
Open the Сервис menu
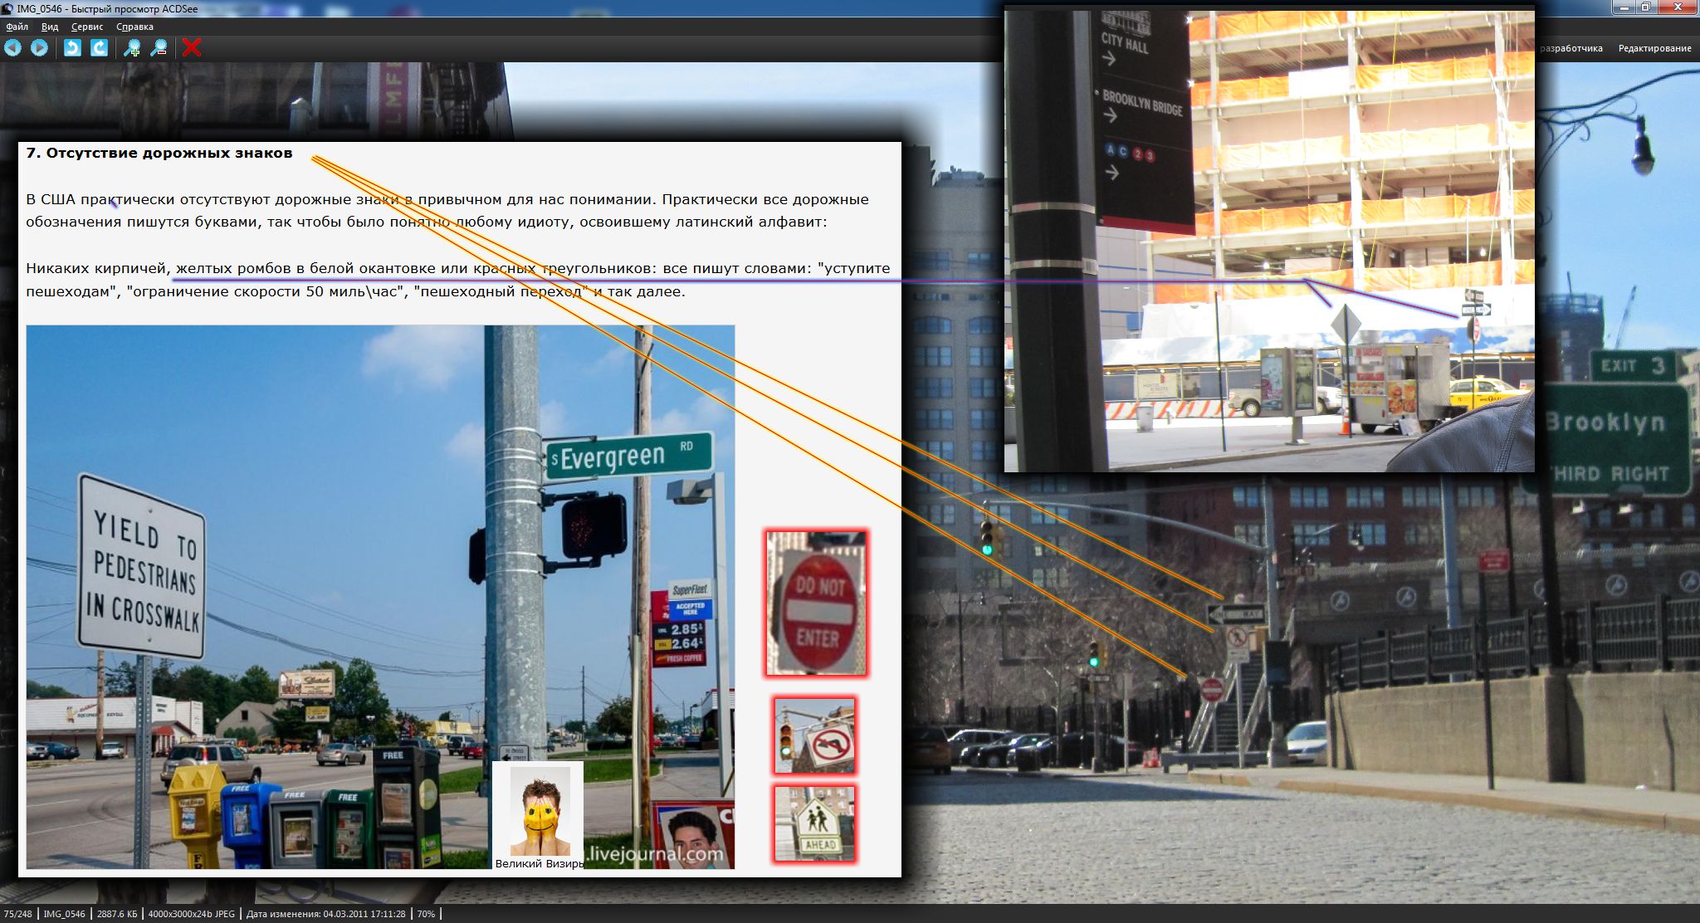tap(87, 27)
